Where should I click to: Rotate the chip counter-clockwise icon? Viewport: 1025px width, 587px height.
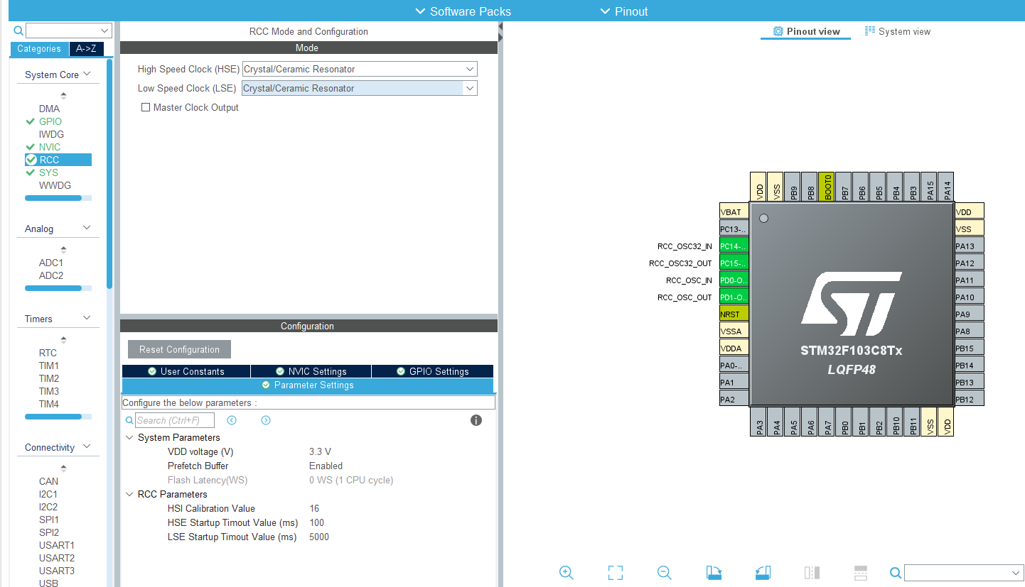(x=763, y=573)
